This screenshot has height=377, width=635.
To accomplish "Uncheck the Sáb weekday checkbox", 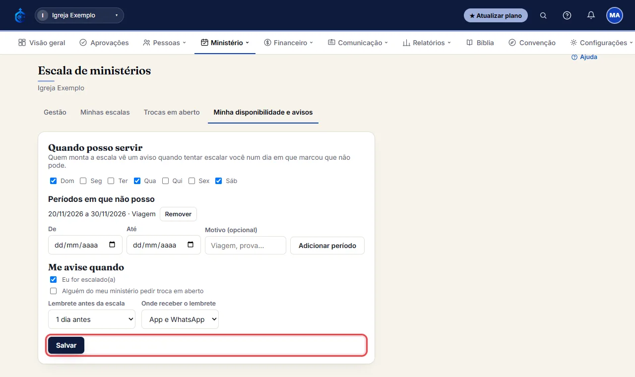I will (219, 181).
